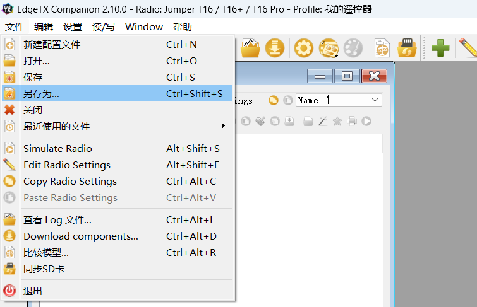Click the disabled Paste Radio Settings item

tap(118, 198)
